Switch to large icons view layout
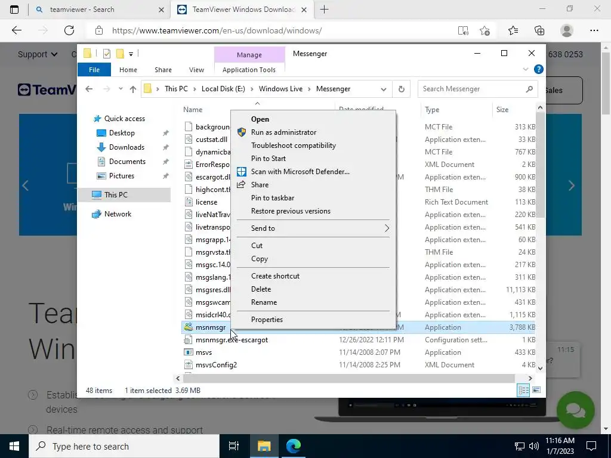Viewport: 611px width, 458px height. (x=536, y=390)
